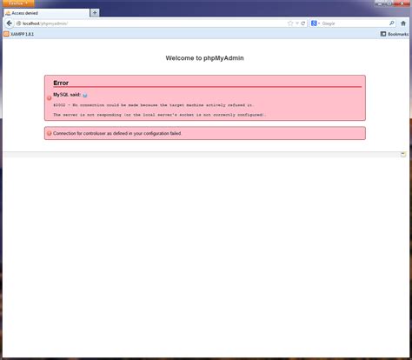Click the red error icon beside MySQL said
Screen dimensions: 412x360
(x=50, y=98)
